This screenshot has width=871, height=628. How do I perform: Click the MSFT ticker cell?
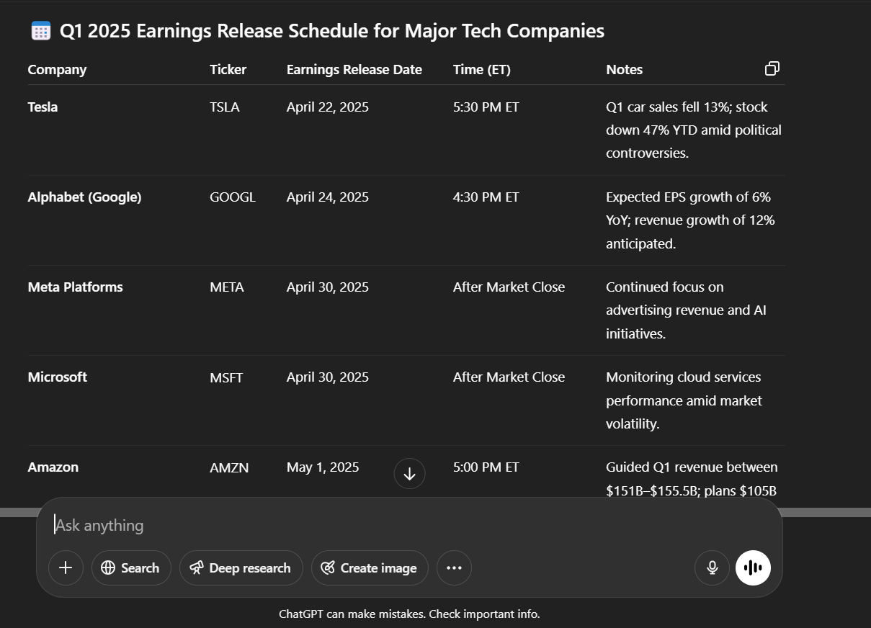point(225,377)
